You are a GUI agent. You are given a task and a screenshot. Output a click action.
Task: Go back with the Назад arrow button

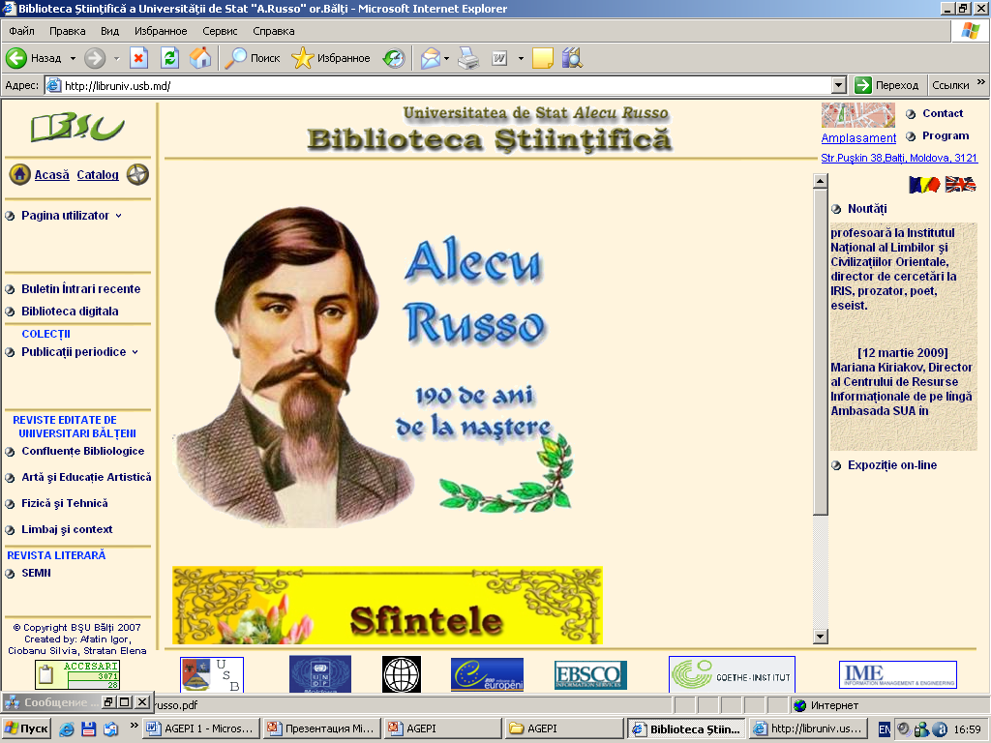point(34,58)
